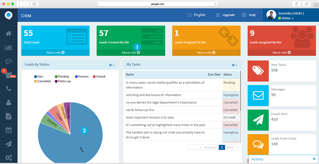Image resolution: width=319 pixels, height=164 pixels.
Task: Click the Help link text
Action: (252, 15)
